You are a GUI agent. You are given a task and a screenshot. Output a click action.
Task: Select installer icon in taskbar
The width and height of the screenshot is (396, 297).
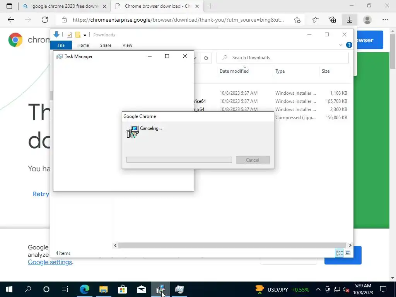coord(160,289)
